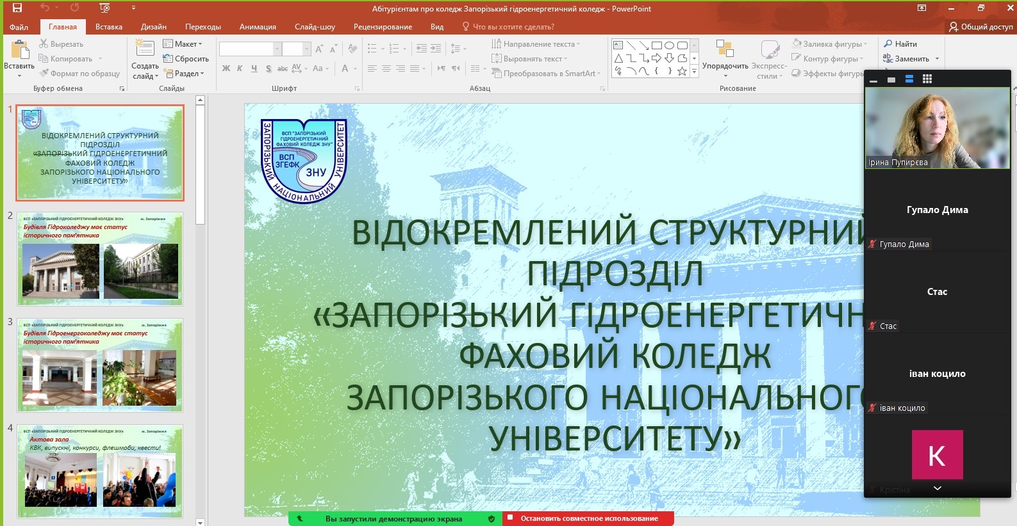This screenshot has width=1017, height=526.
Task: Toggle text shadow (S) formatting
Action: [x=269, y=68]
